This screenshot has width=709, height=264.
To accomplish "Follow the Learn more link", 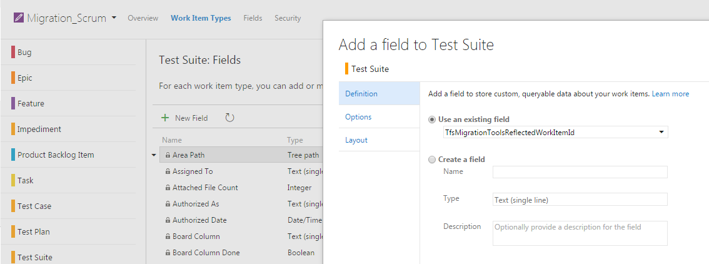I will [x=670, y=94].
